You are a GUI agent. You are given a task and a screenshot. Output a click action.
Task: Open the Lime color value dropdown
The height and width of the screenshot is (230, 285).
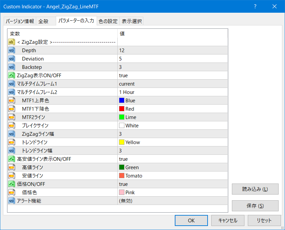[172, 117]
